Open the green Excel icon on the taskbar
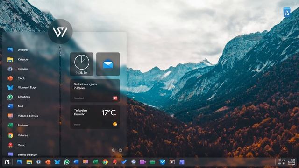 (95, 162)
